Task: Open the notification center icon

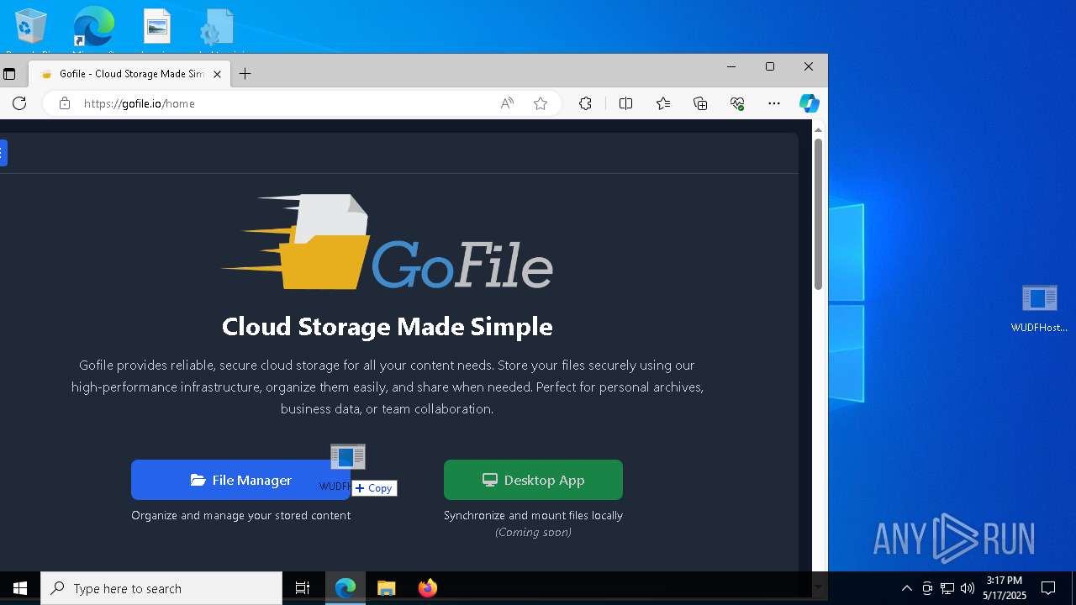Action: pos(1048,588)
